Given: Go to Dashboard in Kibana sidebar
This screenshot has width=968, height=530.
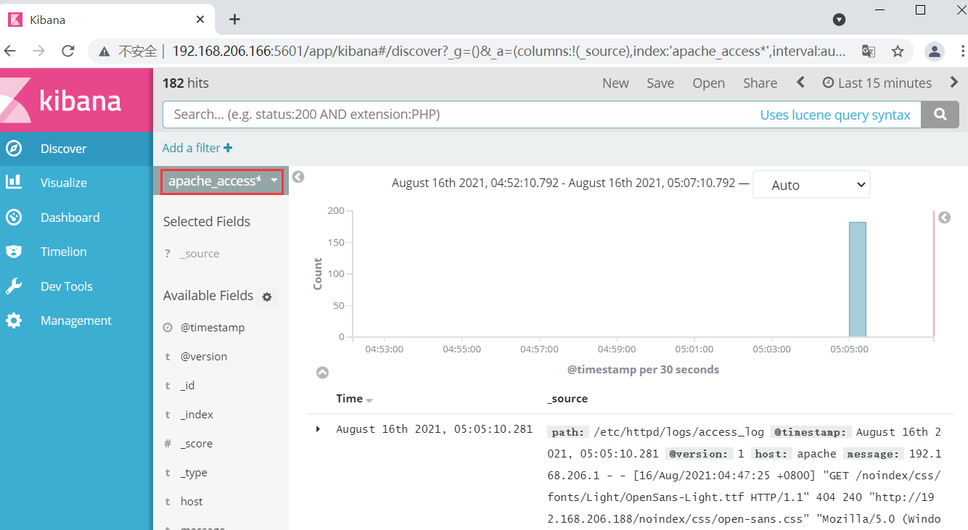Looking at the screenshot, I should pos(76,218).
